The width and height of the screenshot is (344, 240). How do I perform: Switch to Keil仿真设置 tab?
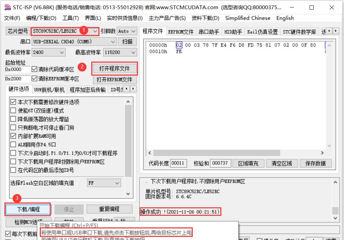(262, 32)
